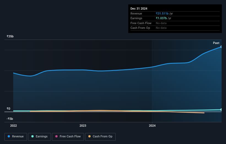
Task: Toggle the Earnings legend button
Action: pos(39,137)
